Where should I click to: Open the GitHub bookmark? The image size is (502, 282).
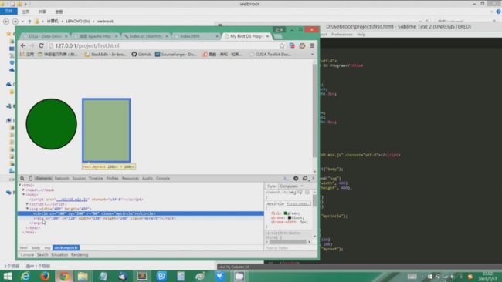point(141,54)
